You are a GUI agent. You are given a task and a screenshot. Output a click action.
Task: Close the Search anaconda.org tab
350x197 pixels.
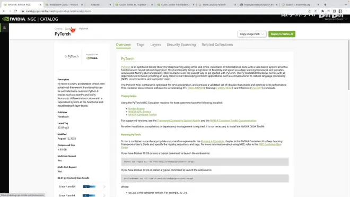[318, 5]
